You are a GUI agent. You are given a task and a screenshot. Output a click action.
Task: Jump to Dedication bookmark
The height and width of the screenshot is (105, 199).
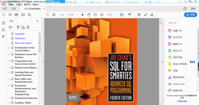click(20, 38)
